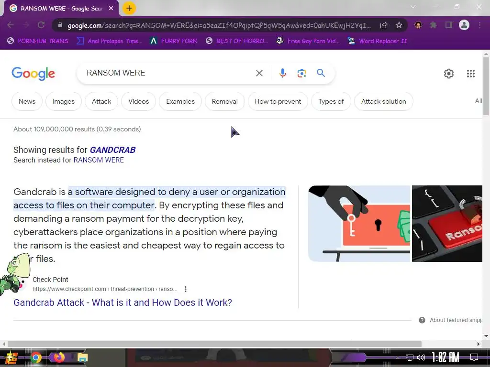Open About featured snippets help
The image size is (490, 367).
451,320
